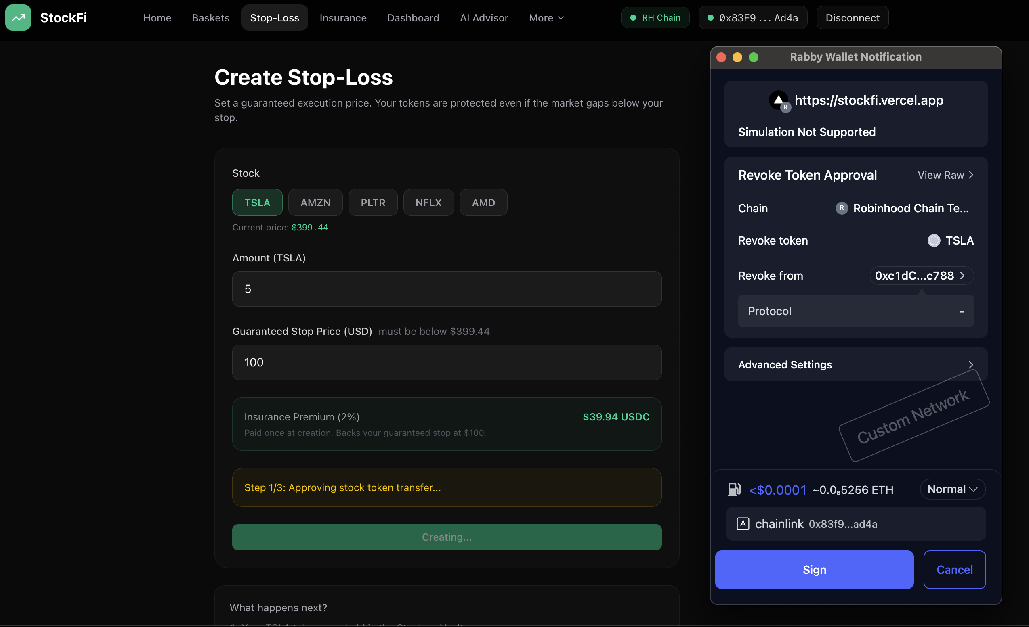Expand the Advanced Settings section
Screen dimensions: 1029x627
coord(855,365)
